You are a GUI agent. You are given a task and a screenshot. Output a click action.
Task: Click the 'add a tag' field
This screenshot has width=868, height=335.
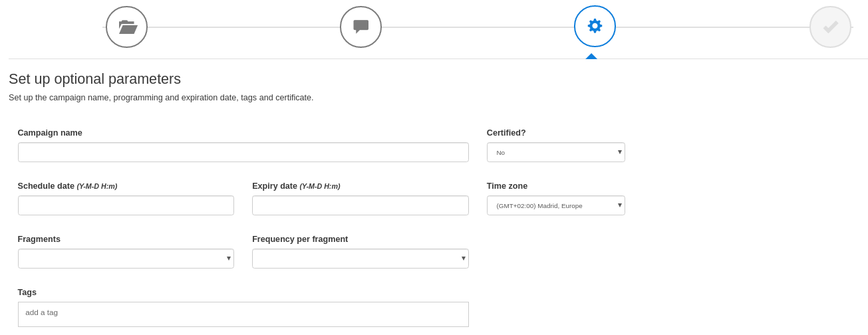coord(243,313)
